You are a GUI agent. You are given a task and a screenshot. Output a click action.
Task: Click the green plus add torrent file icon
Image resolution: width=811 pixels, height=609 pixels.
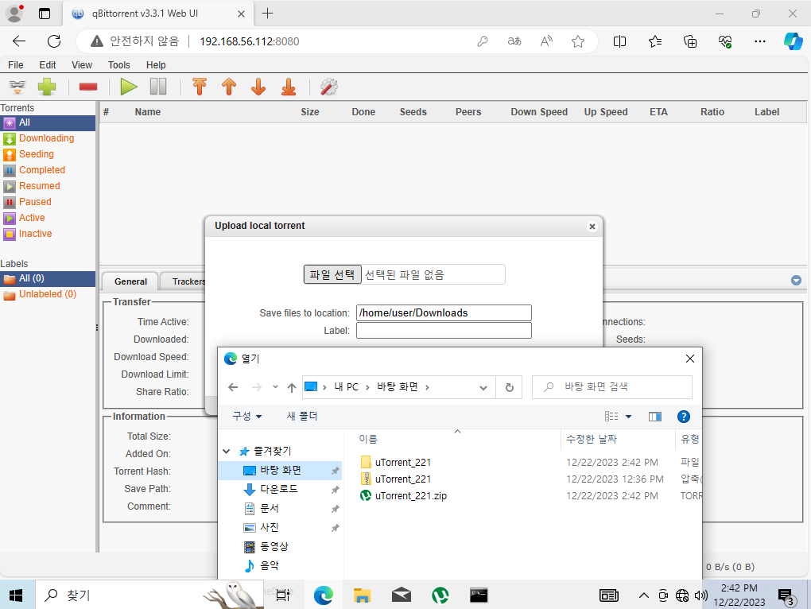point(47,87)
